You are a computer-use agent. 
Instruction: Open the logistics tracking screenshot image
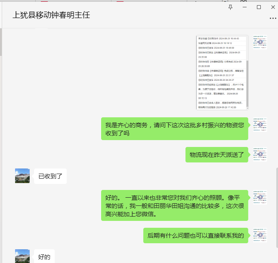222,72
